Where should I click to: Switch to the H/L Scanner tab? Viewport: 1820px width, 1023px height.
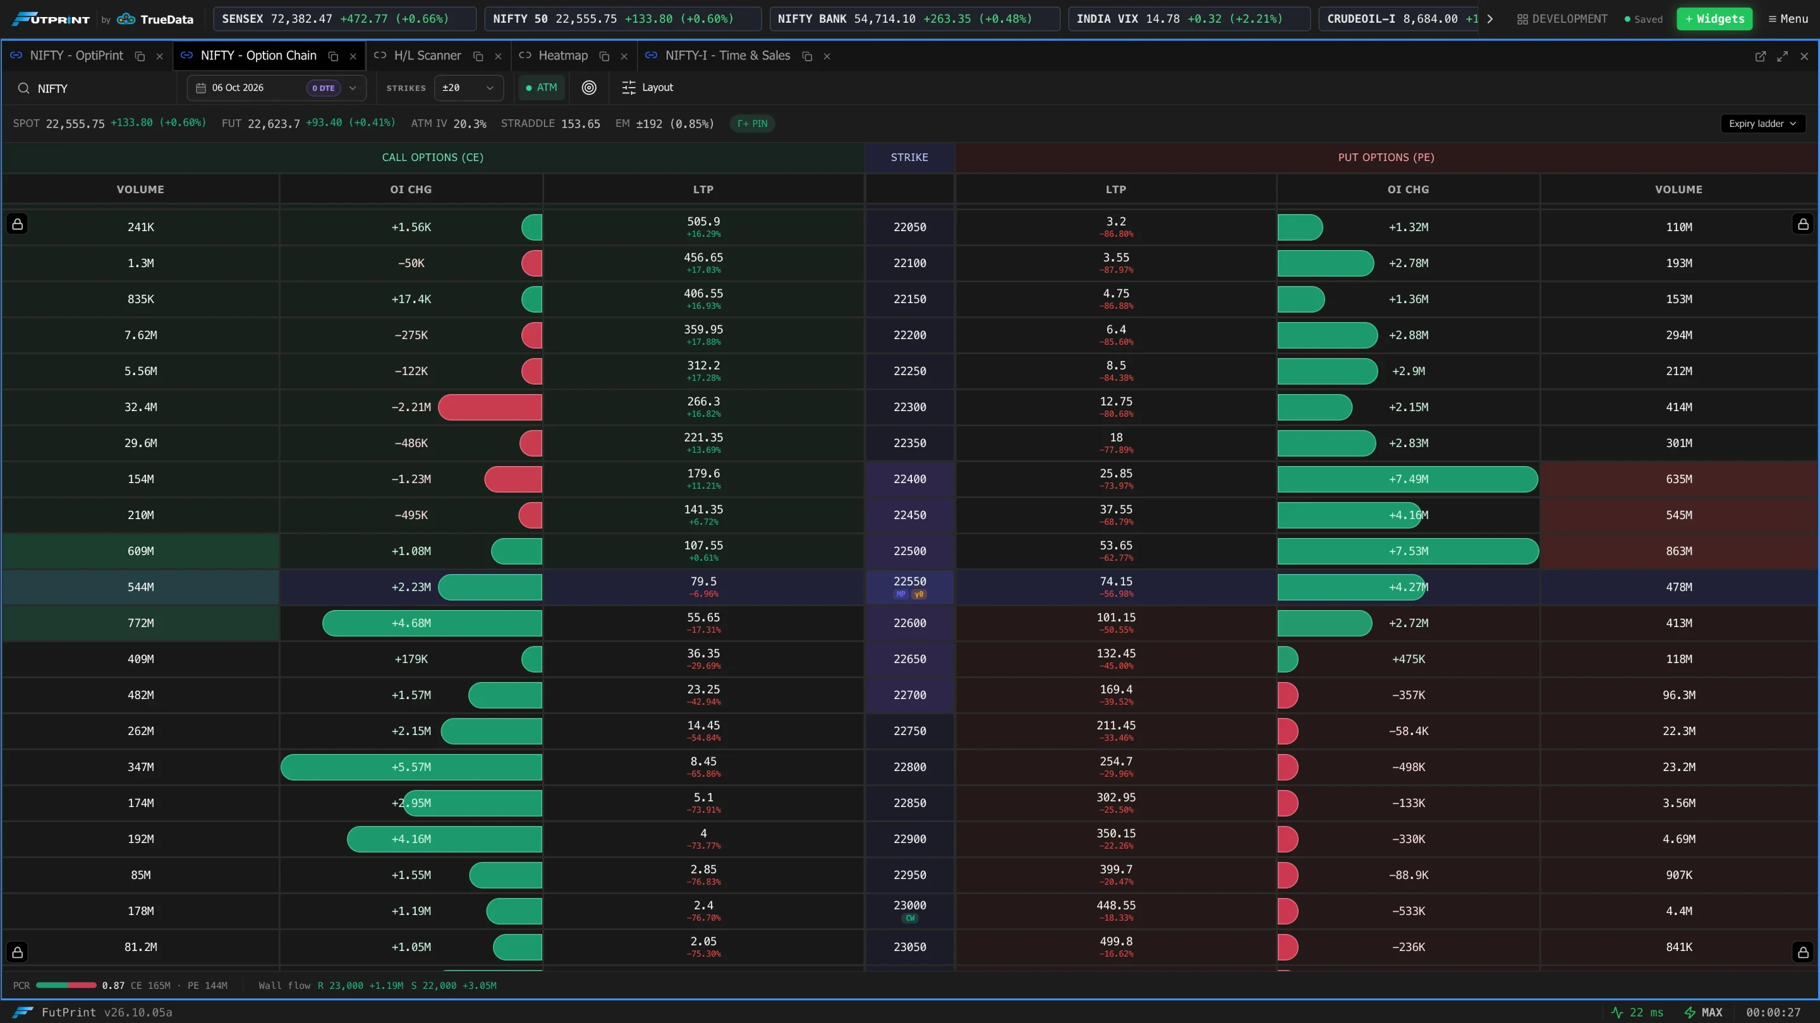[427, 56]
